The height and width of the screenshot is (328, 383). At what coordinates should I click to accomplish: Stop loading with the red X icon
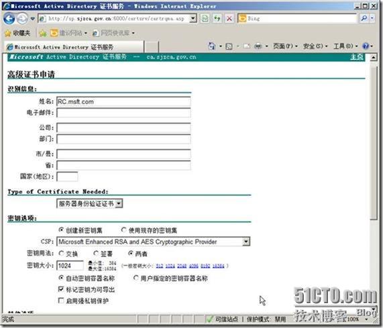coord(229,18)
